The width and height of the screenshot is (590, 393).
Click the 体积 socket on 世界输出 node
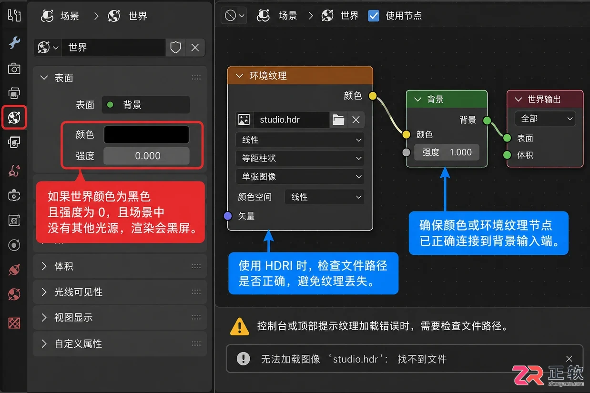click(508, 155)
